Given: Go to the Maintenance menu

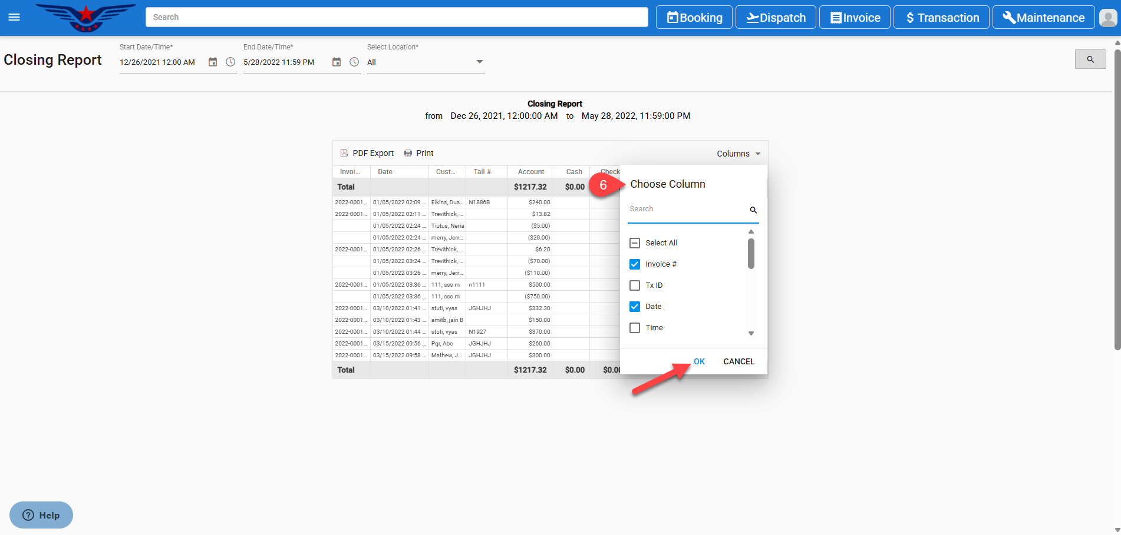Looking at the screenshot, I should click(x=1043, y=18).
